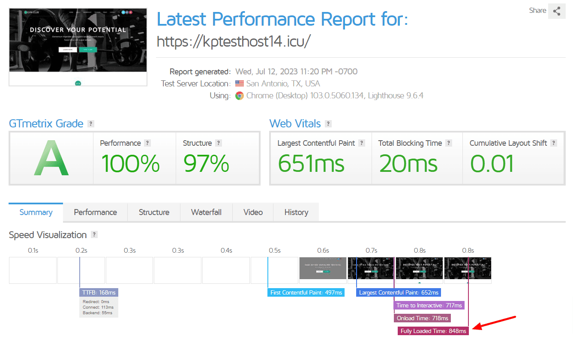Click the 'Backend: 55ms' detail
Screen dimensions: 573x342
click(97, 313)
